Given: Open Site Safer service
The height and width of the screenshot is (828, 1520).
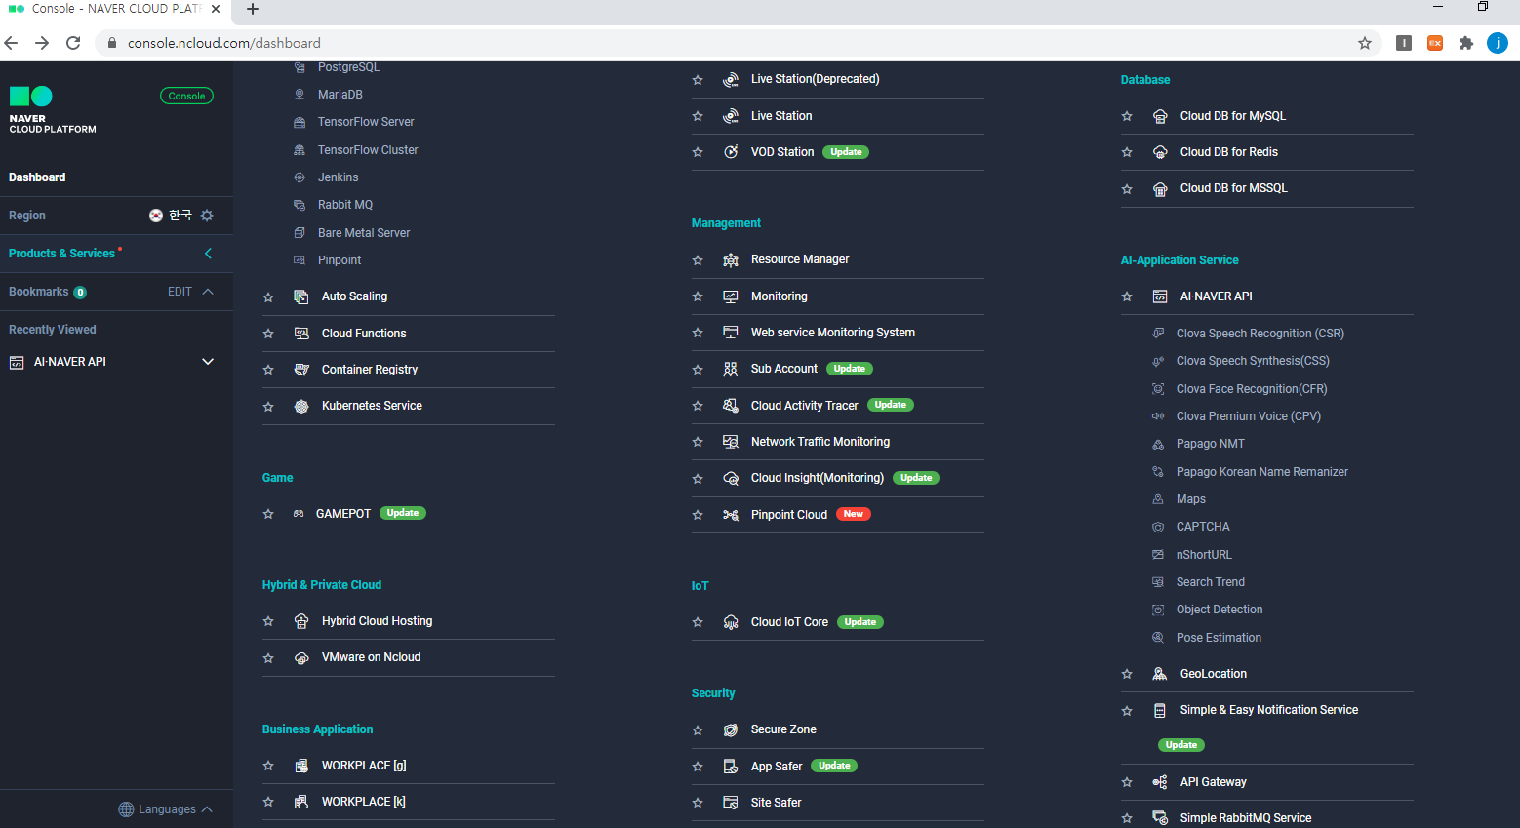Looking at the screenshot, I should point(777,803).
